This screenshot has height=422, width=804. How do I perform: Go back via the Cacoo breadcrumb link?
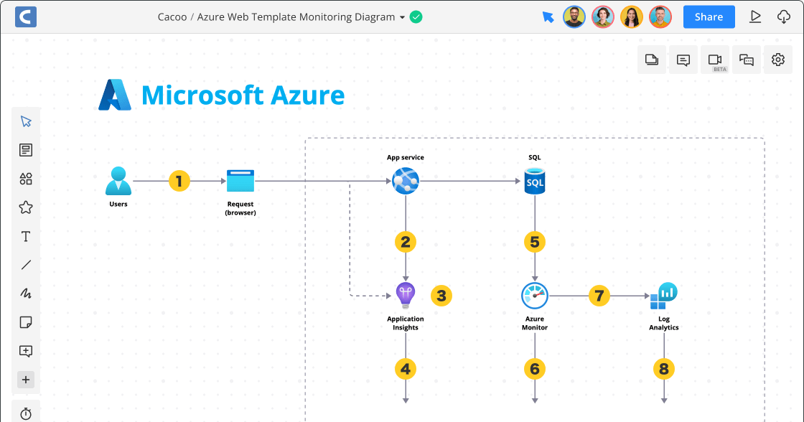coord(172,17)
